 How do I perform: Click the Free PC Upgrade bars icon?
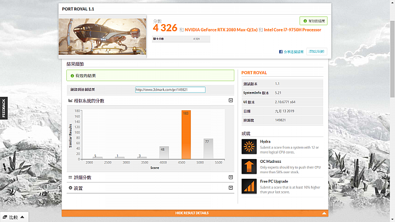(249, 186)
